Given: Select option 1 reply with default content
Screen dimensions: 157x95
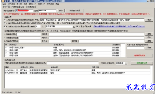Looking at the screenshot, I should tap(5, 20).
